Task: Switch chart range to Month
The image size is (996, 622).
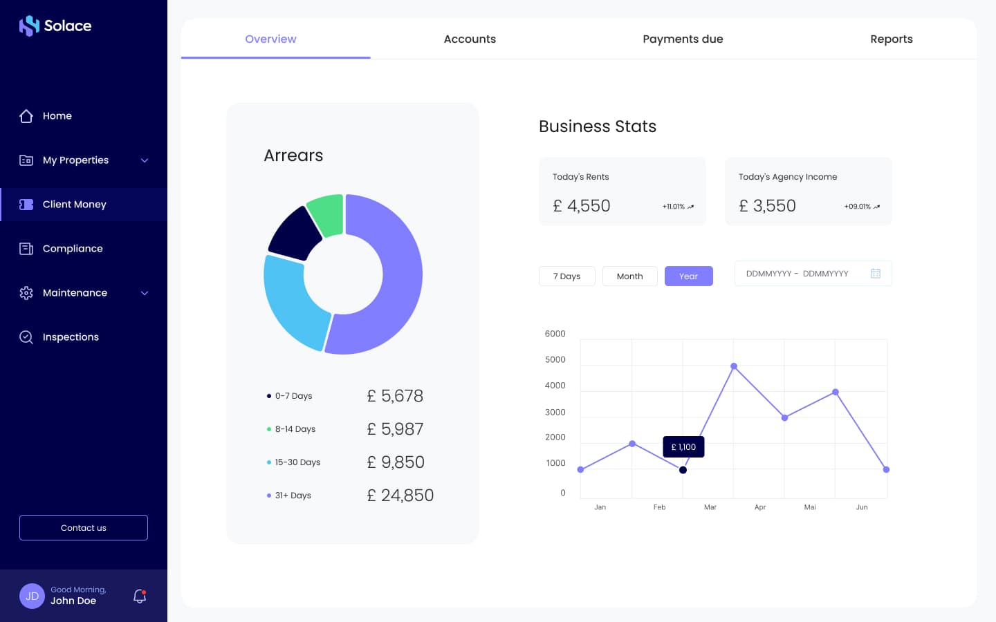Action: (629, 276)
